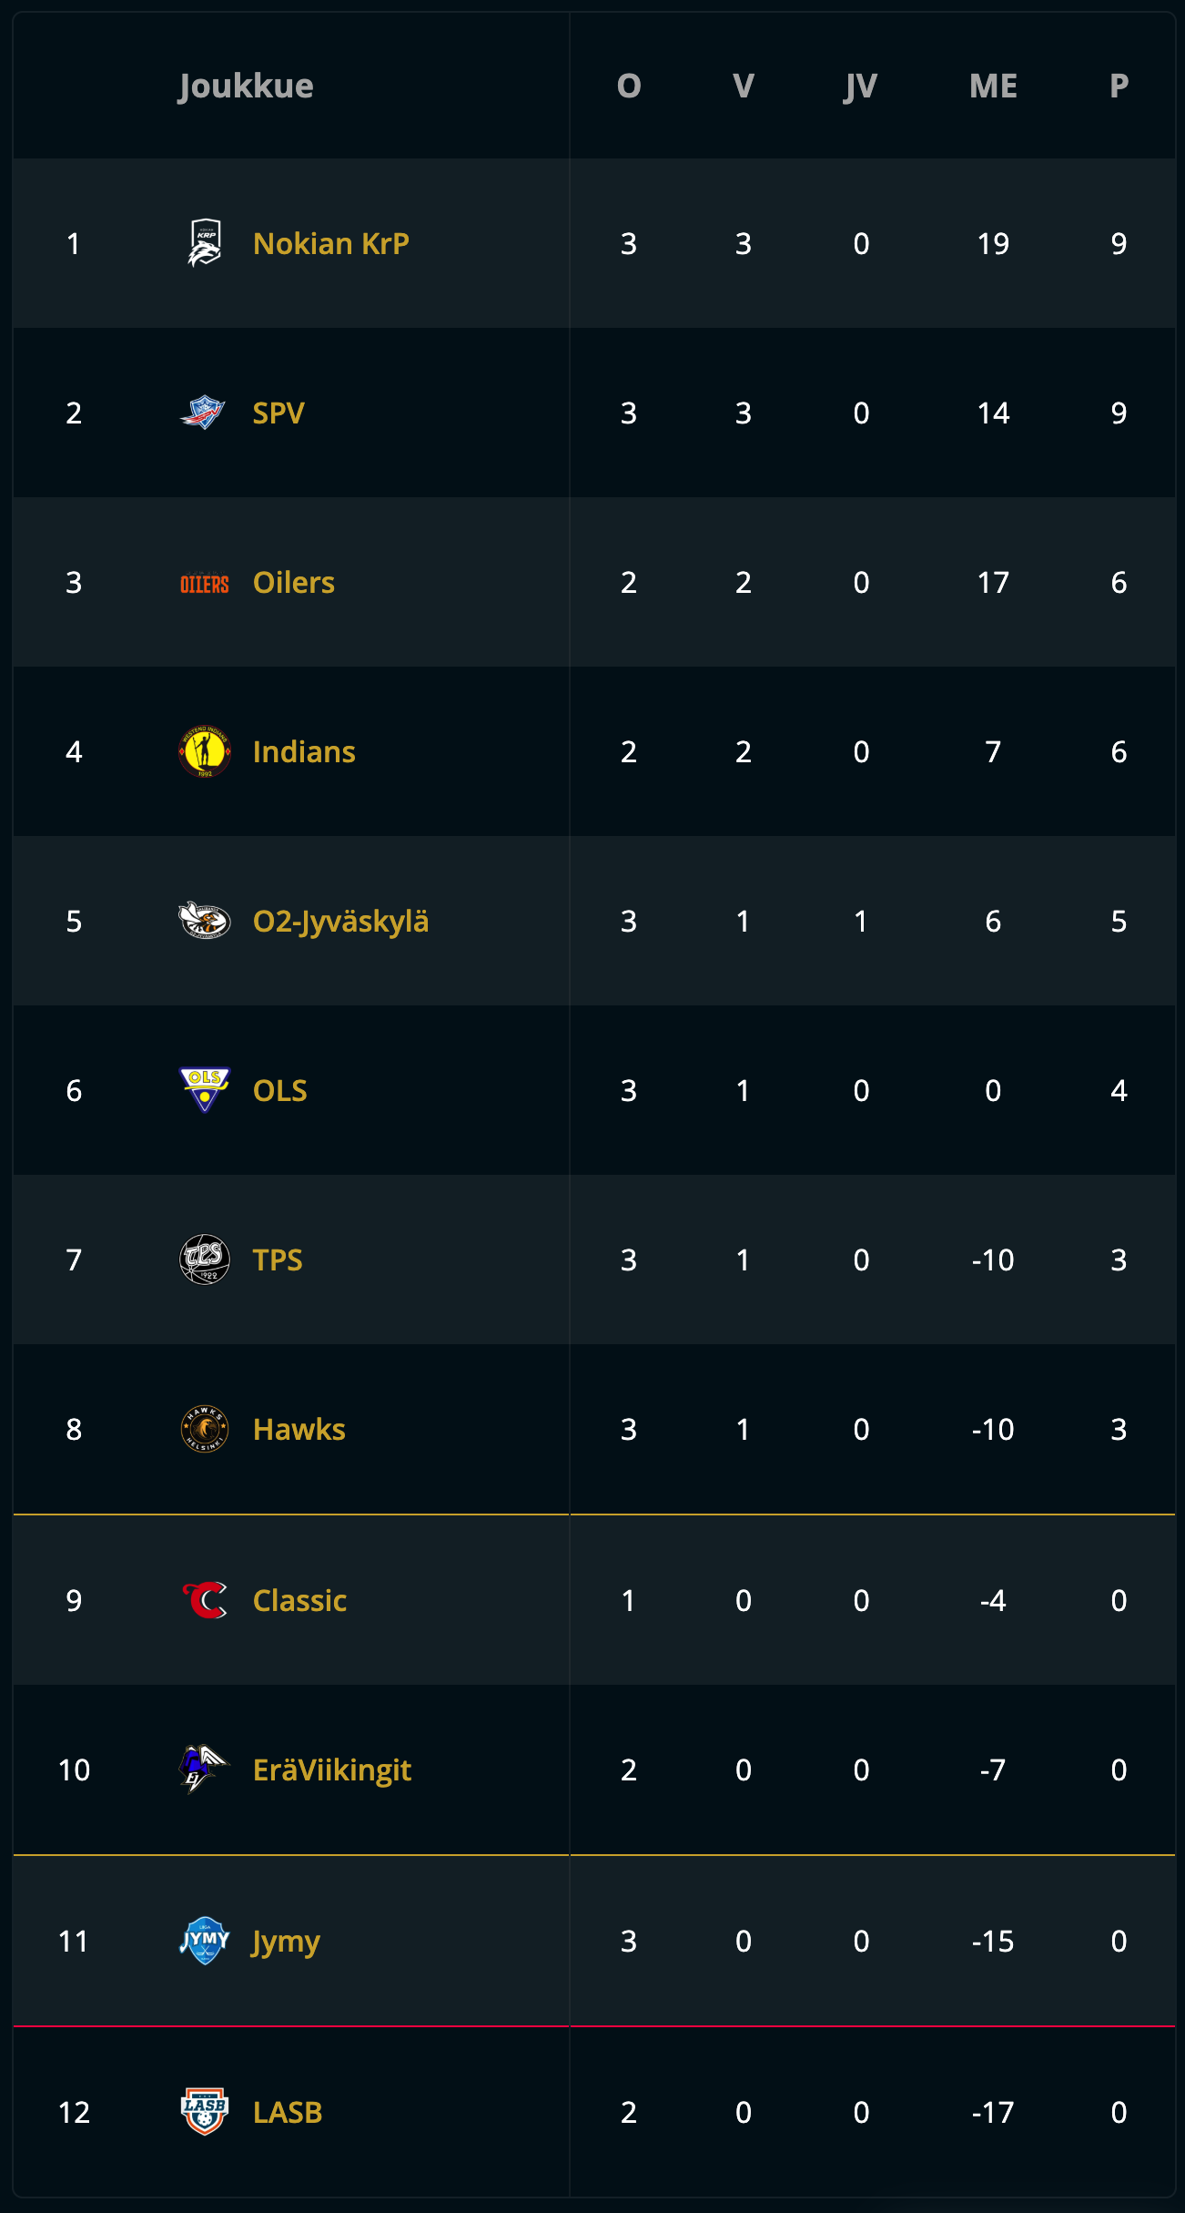The image size is (1185, 2213).
Task: Click the Hawks team logo
Action: click(x=205, y=1429)
